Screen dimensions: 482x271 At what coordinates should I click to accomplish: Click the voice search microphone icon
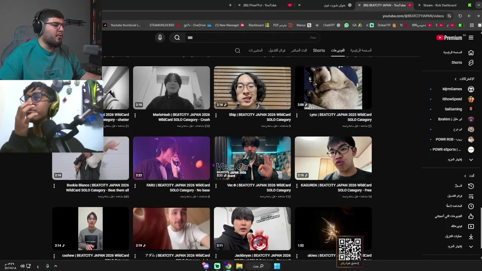160,37
